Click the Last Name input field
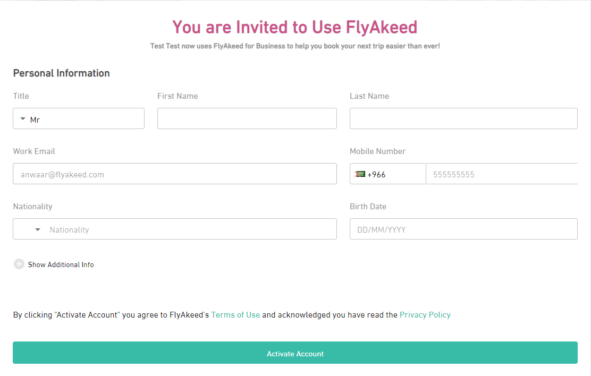Image resolution: width=591 pixels, height=376 pixels. tap(463, 118)
